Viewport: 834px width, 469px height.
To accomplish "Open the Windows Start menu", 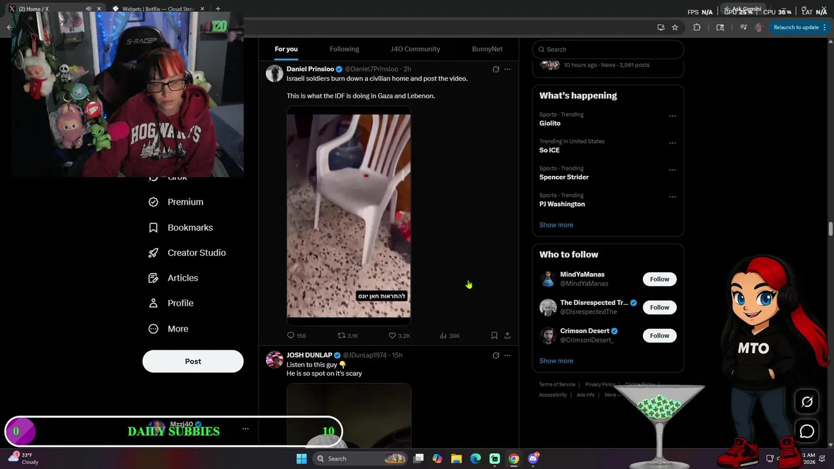I will (x=301, y=459).
